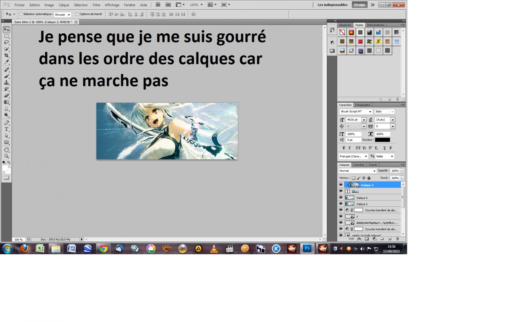Image resolution: width=514 pixels, height=322 pixels.
Task: Create new adjustment layer icon
Action: (374, 239)
